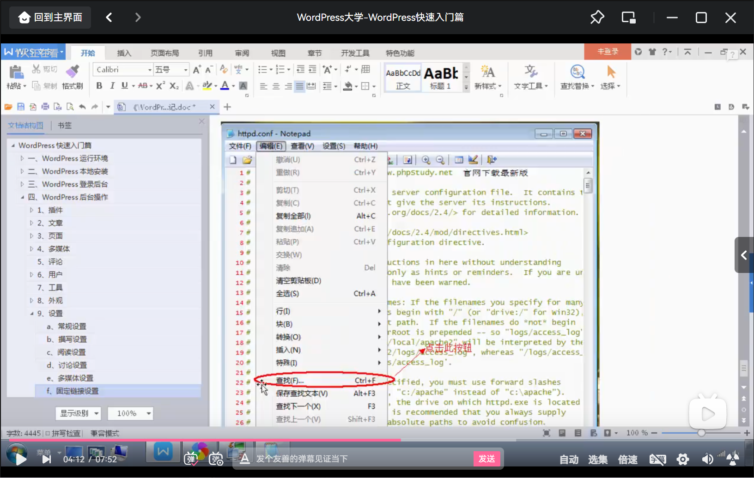Click the next video button in player
Image resolution: width=754 pixels, height=478 pixels.
[46, 459]
